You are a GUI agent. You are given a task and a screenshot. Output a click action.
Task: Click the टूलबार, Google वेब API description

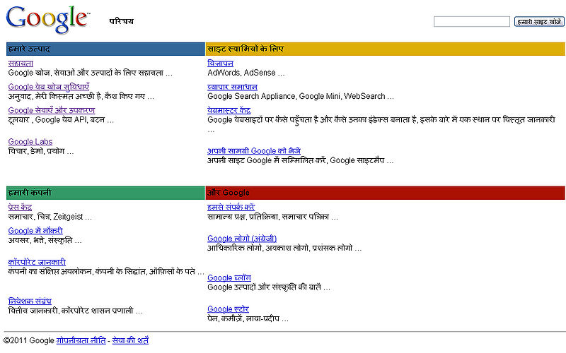tap(61, 119)
